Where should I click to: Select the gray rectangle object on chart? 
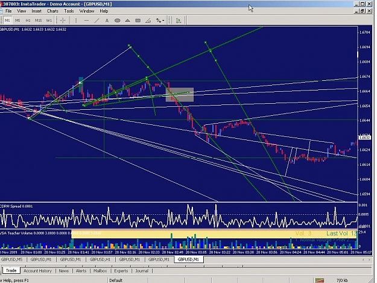(180, 95)
